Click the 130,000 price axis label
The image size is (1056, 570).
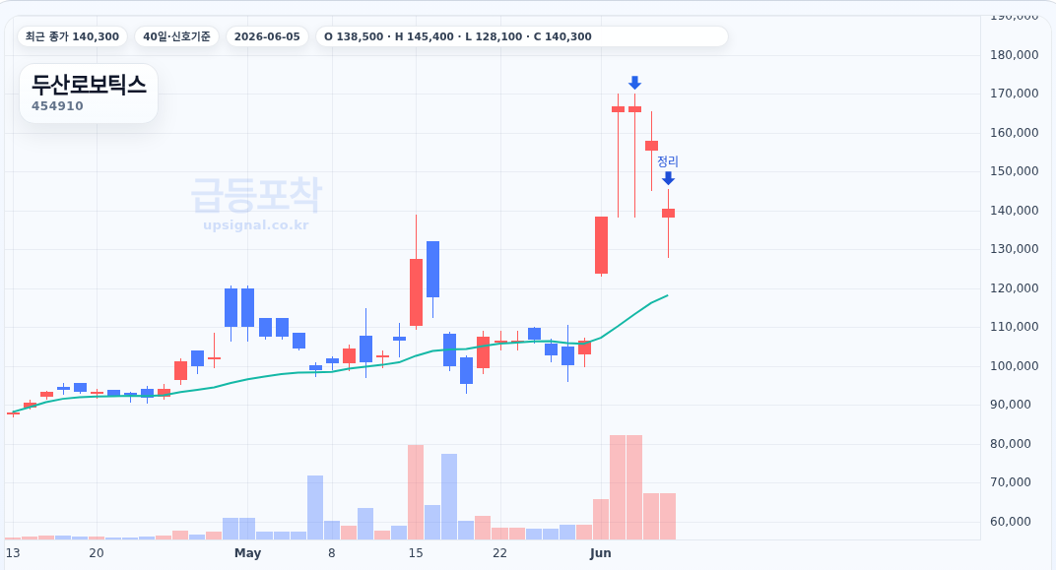coord(1015,248)
